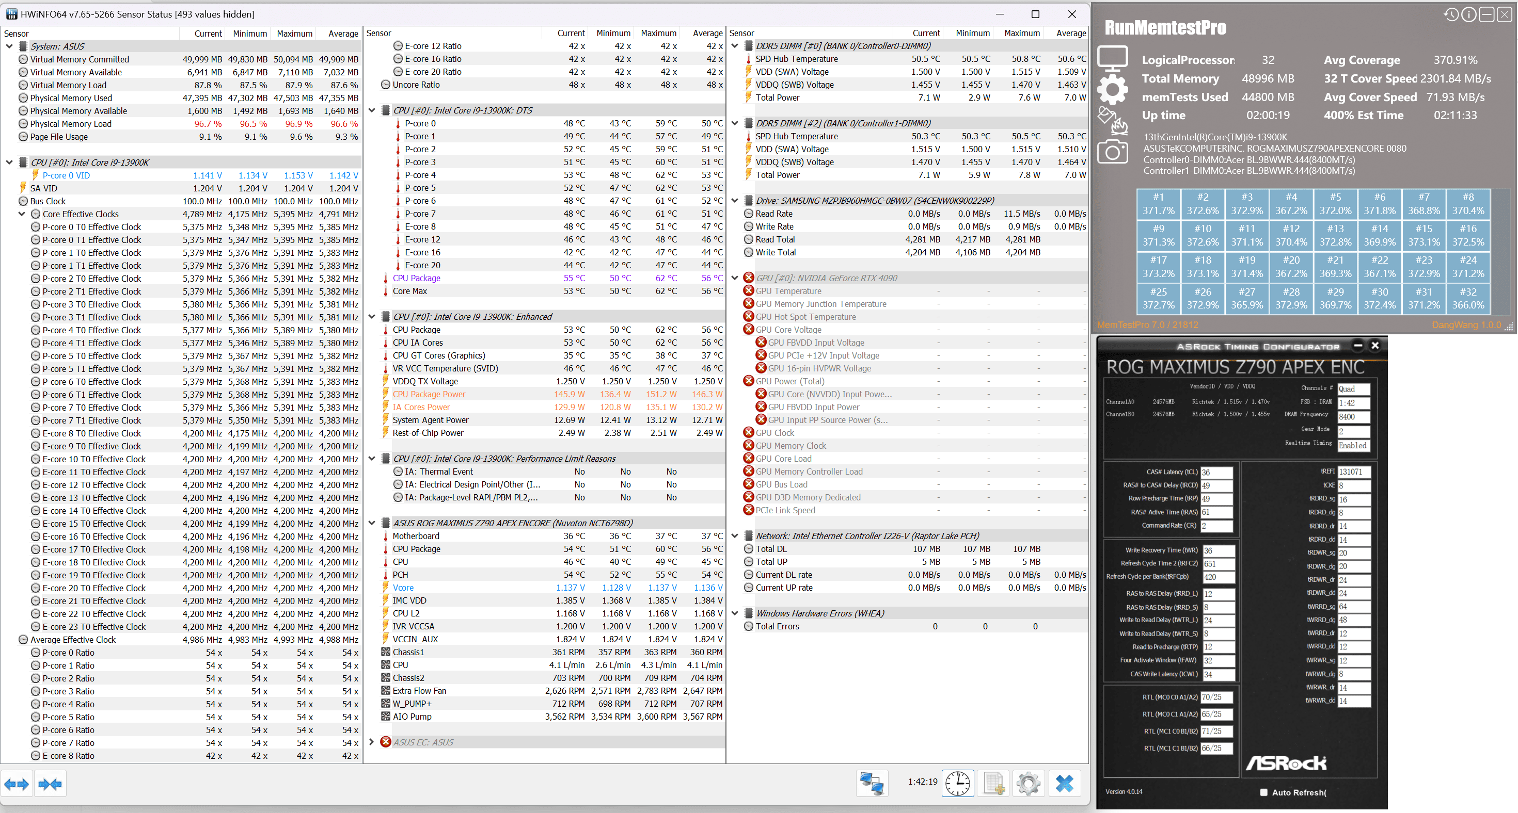1518x813 pixels.
Task: Select the CPU Package Power sensor row
Action: point(429,394)
